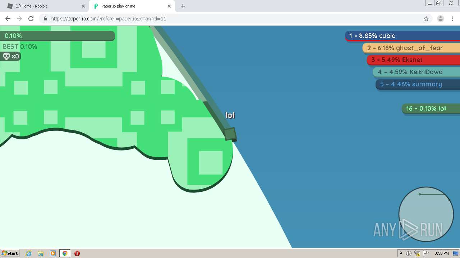460x258 pixels.
Task: Open File Explorer folder on taskbar
Action: [41, 253]
